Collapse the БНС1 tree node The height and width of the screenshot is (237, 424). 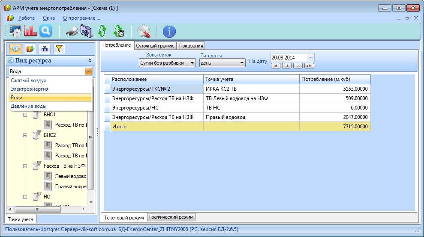point(25,115)
